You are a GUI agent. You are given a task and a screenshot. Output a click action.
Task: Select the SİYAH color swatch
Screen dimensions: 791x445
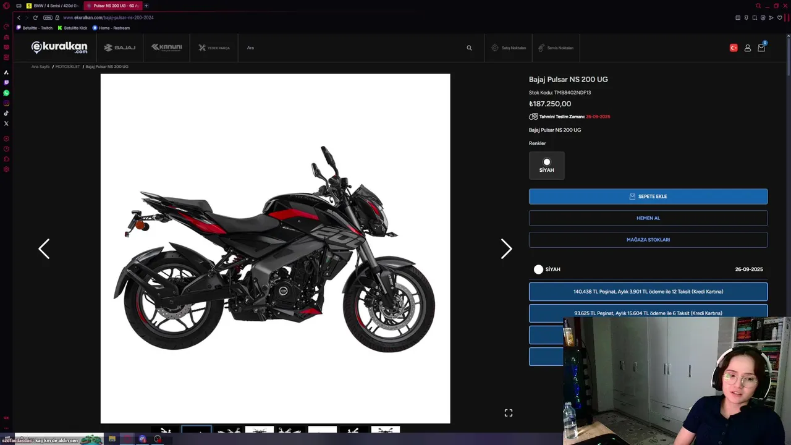tap(546, 165)
